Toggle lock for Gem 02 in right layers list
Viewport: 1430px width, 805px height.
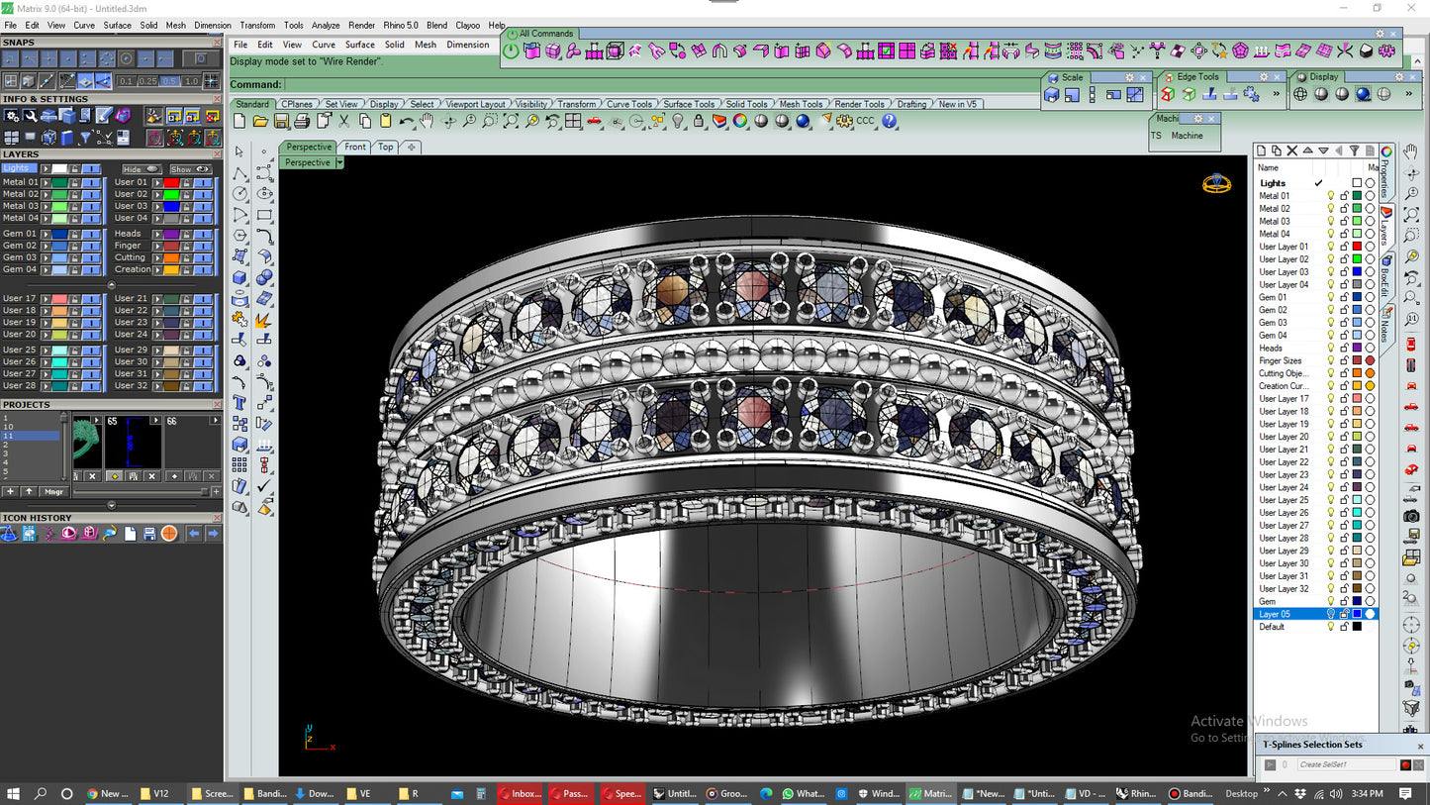pos(1344,310)
